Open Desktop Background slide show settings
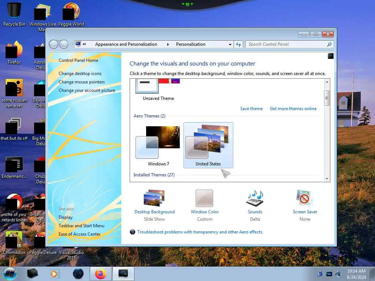This screenshot has width=375, height=281. coord(154,198)
